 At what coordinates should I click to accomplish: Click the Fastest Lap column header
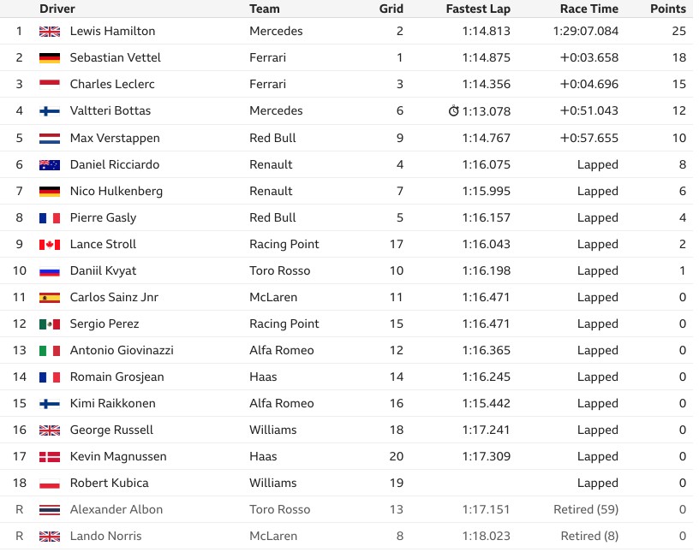[478, 9]
